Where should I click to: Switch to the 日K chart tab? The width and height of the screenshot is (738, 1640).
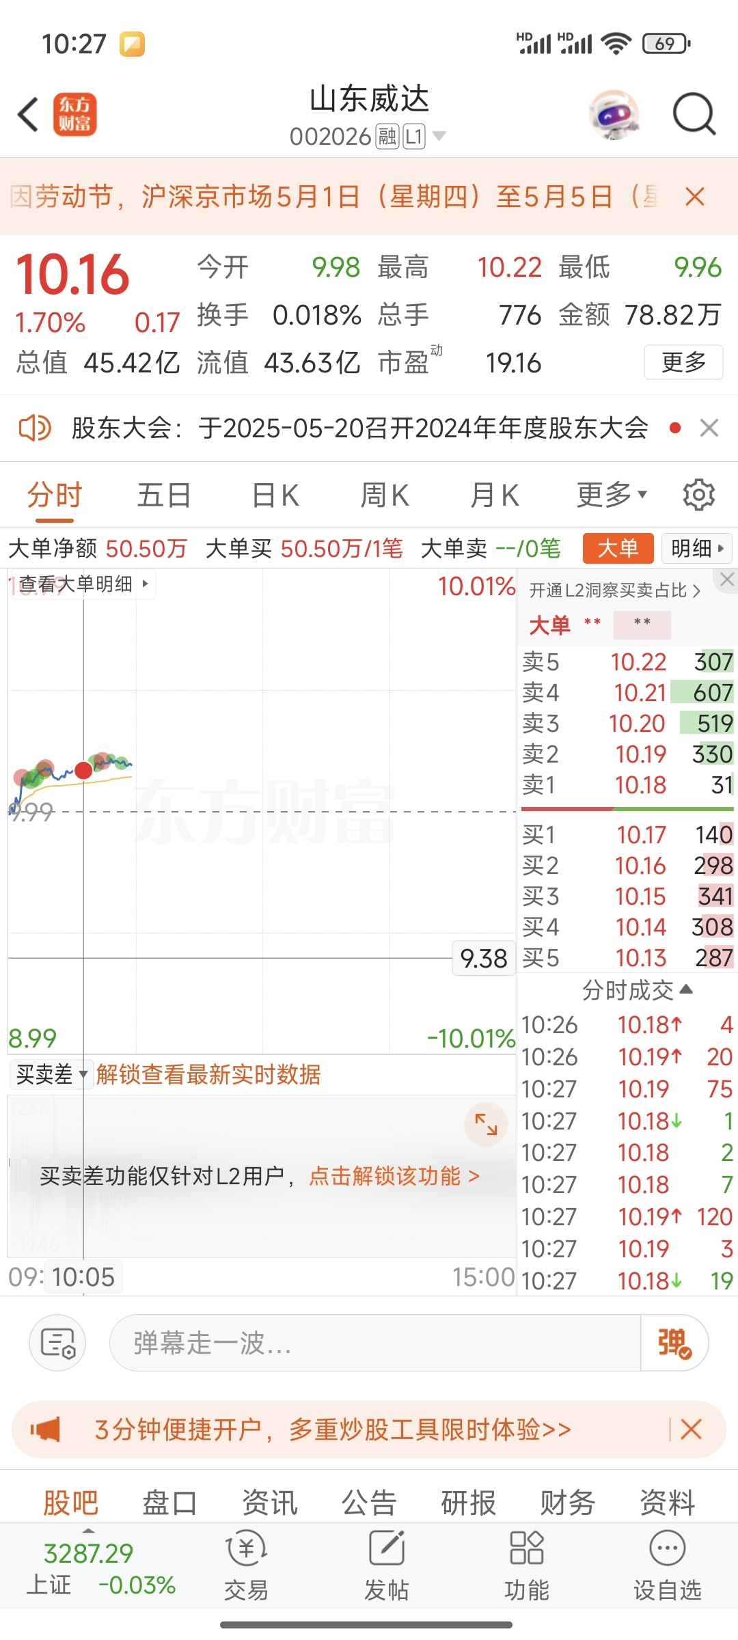[275, 495]
